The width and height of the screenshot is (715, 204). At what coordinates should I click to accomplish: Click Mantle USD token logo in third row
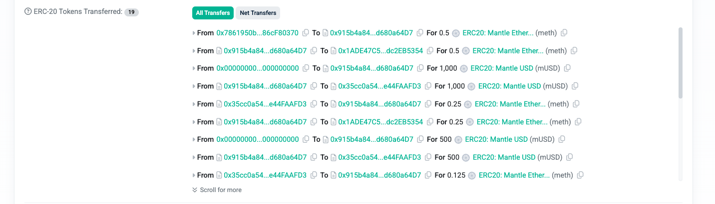463,69
